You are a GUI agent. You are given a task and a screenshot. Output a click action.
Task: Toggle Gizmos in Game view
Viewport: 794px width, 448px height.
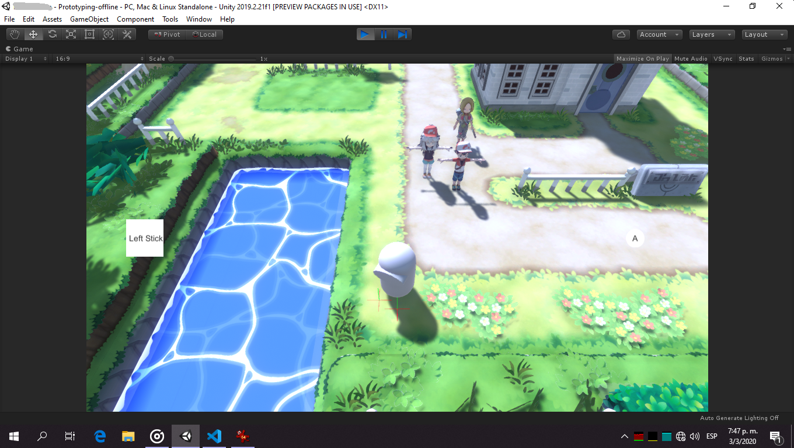pyautogui.click(x=772, y=58)
